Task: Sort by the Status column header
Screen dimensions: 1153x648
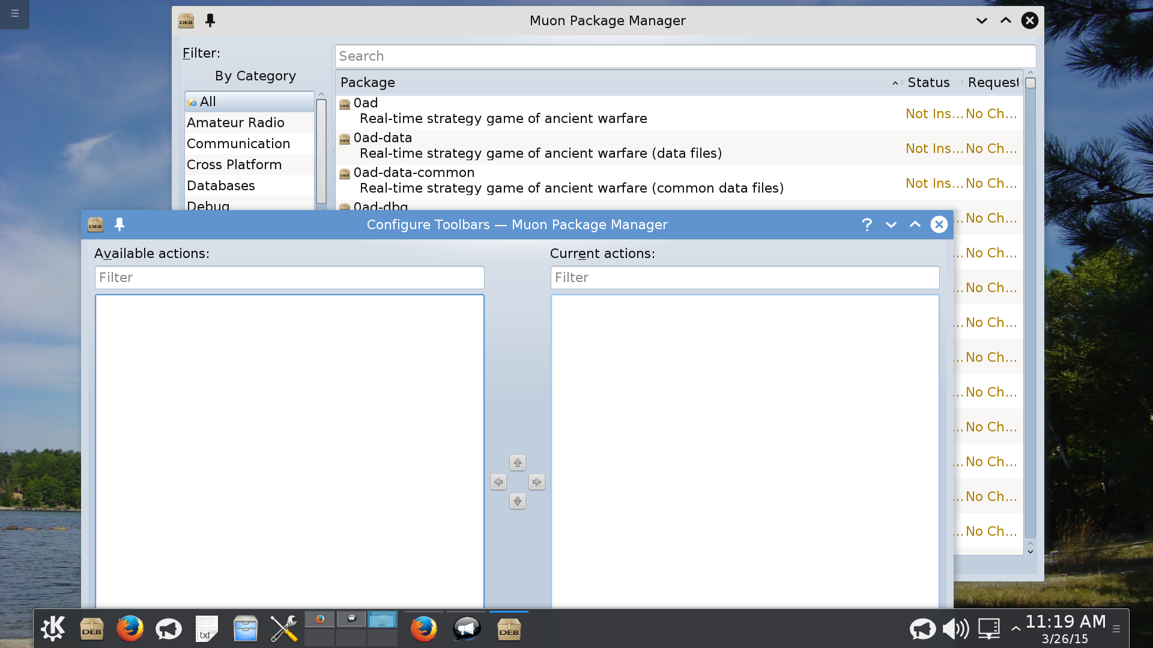Action: point(928,83)
